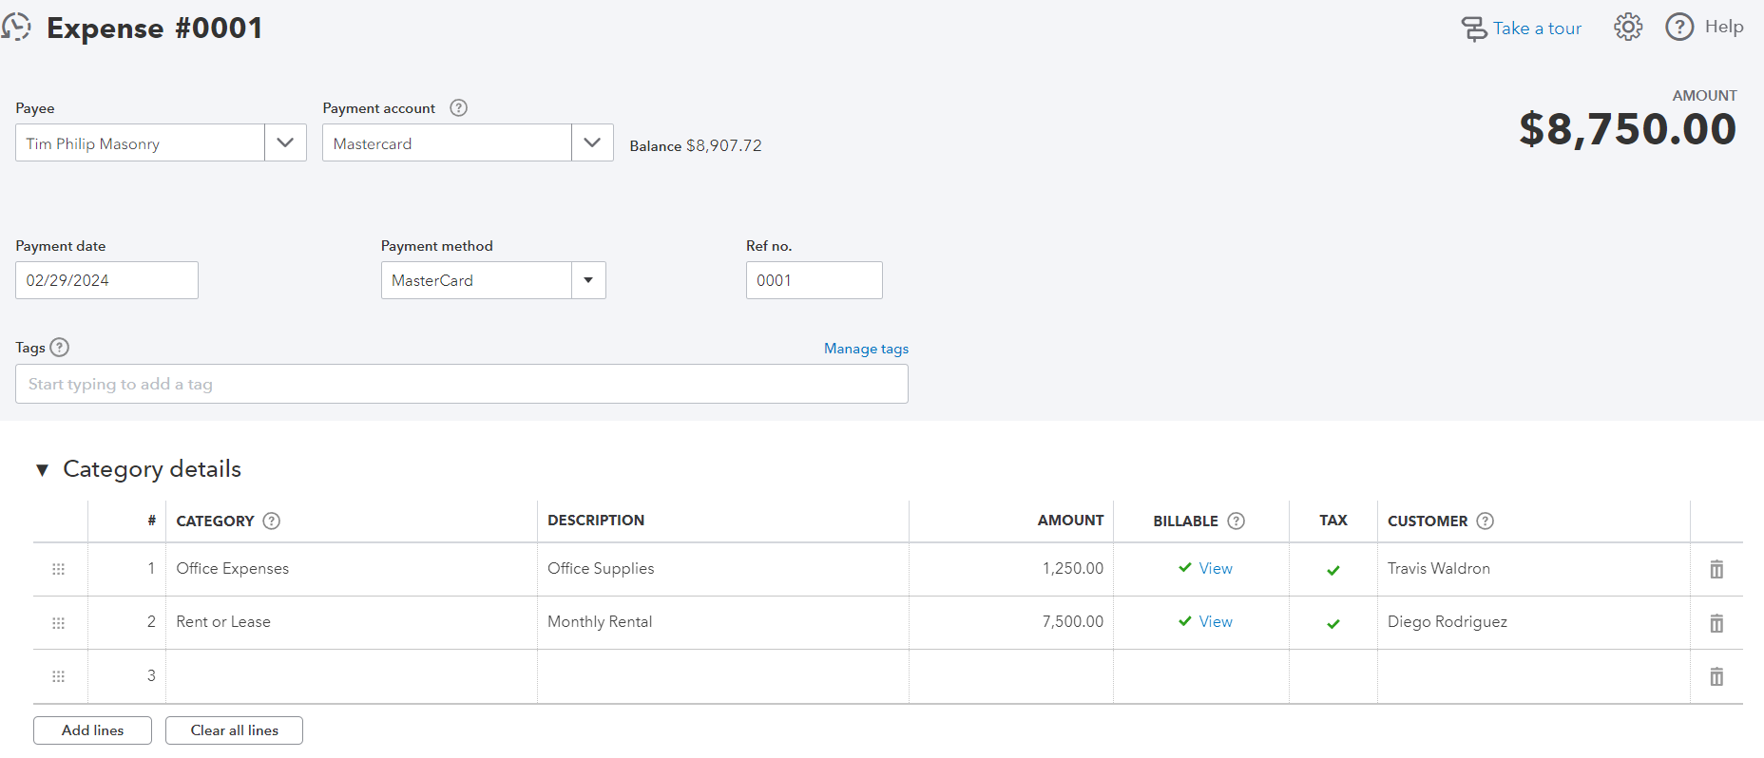Toggle billable checkmark for Office Supplies

[1185, 568]
